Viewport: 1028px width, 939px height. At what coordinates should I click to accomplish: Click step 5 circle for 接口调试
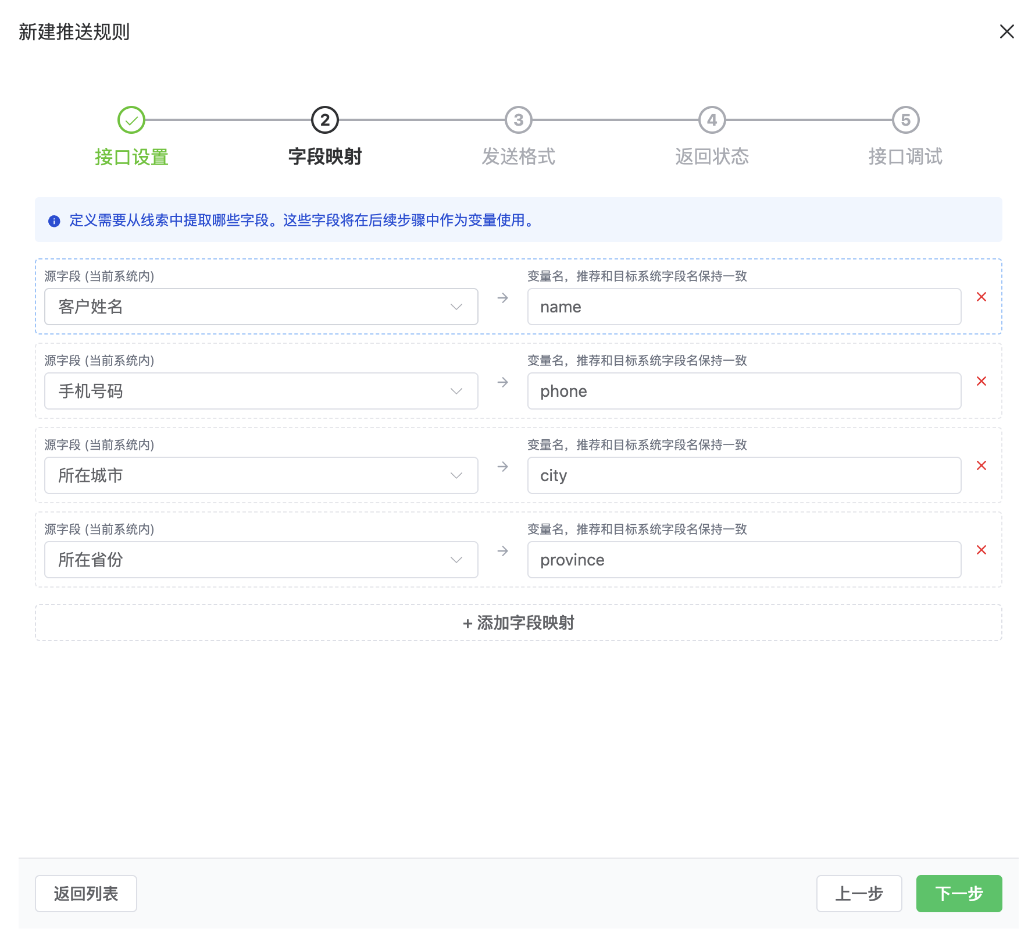(905, 120)
